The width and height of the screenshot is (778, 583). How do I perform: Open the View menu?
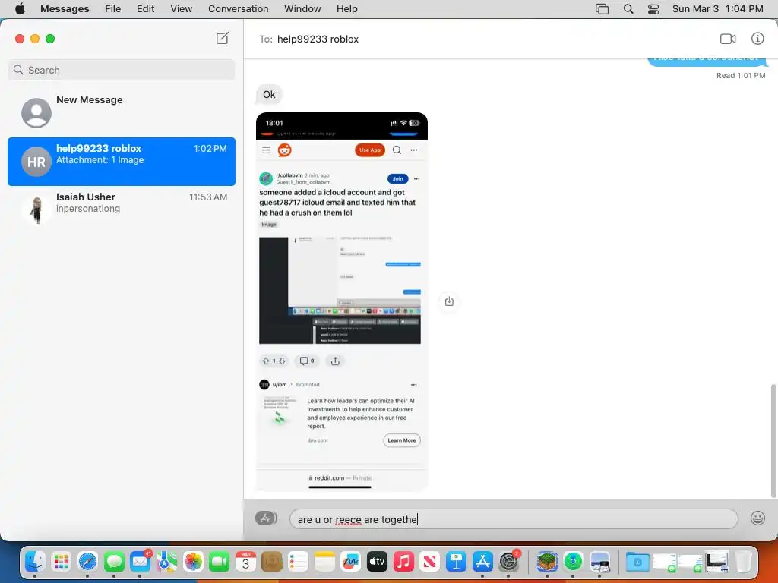pos(181,9)
